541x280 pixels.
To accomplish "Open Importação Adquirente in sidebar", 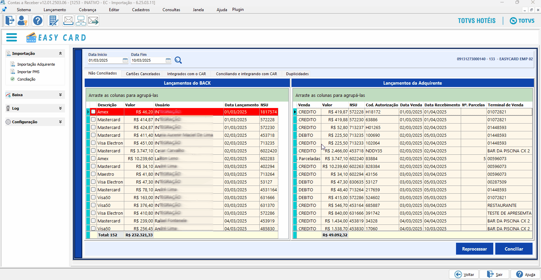I will (x=36, y=64).
